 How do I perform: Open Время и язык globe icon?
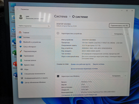click(21, 65)
